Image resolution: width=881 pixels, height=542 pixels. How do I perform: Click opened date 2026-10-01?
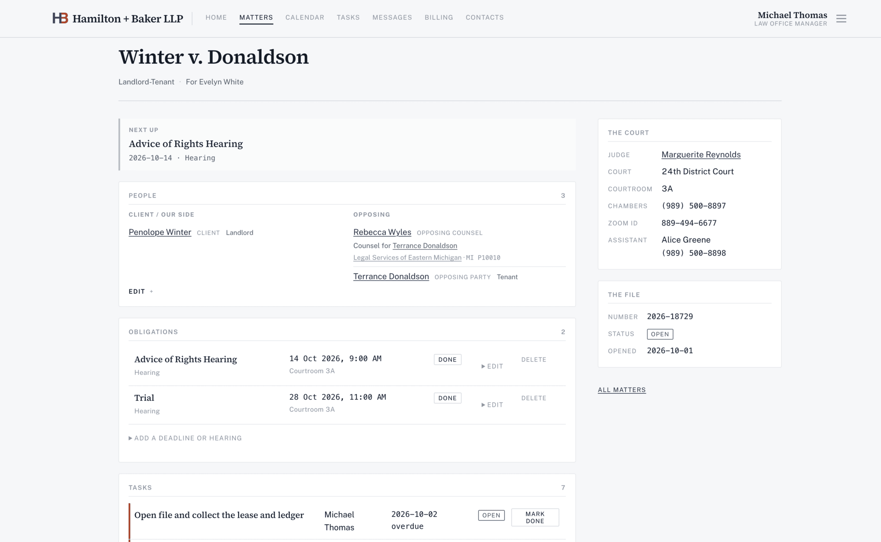[x=670, y=351]
